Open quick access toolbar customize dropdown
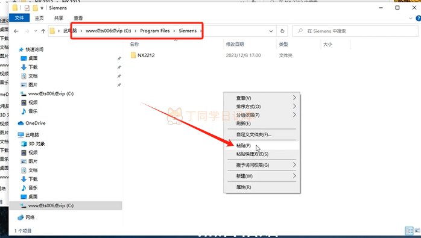Image resolution: width=421 pixels, height=238 pixels. [x=42, y=8]
